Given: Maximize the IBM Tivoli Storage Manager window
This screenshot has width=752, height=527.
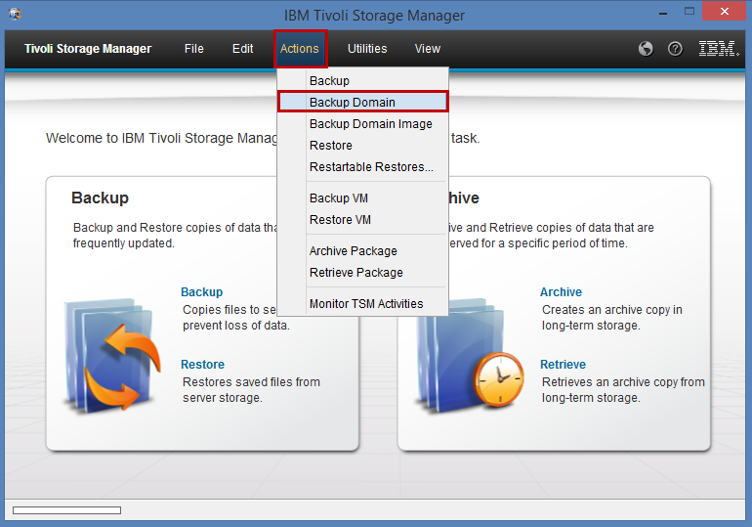Looking at the screenshot, I should (x=689, y=12).
